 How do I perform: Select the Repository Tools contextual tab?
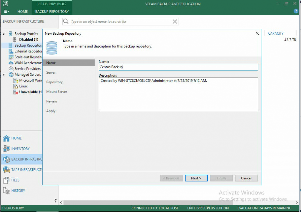[52, 4]
